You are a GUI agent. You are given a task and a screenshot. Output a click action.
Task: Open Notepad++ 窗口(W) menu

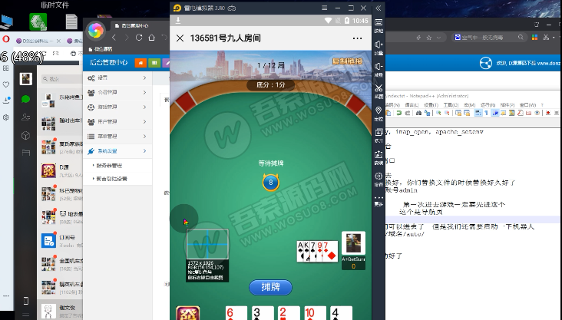(527, 105)
